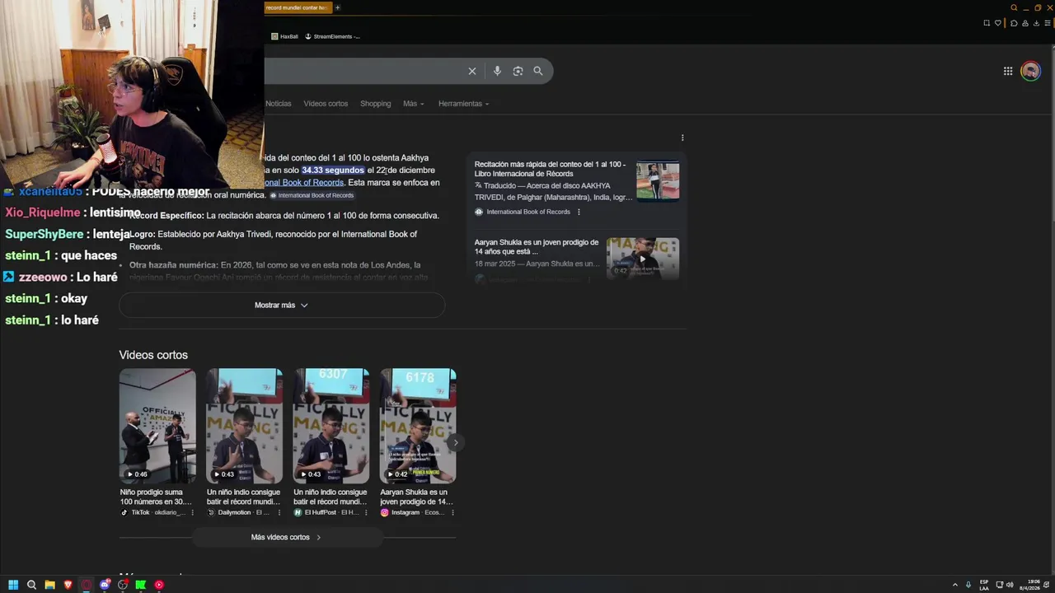Expand the answer with Mostrar más
1055x593 pixels.
coord(282,305)
